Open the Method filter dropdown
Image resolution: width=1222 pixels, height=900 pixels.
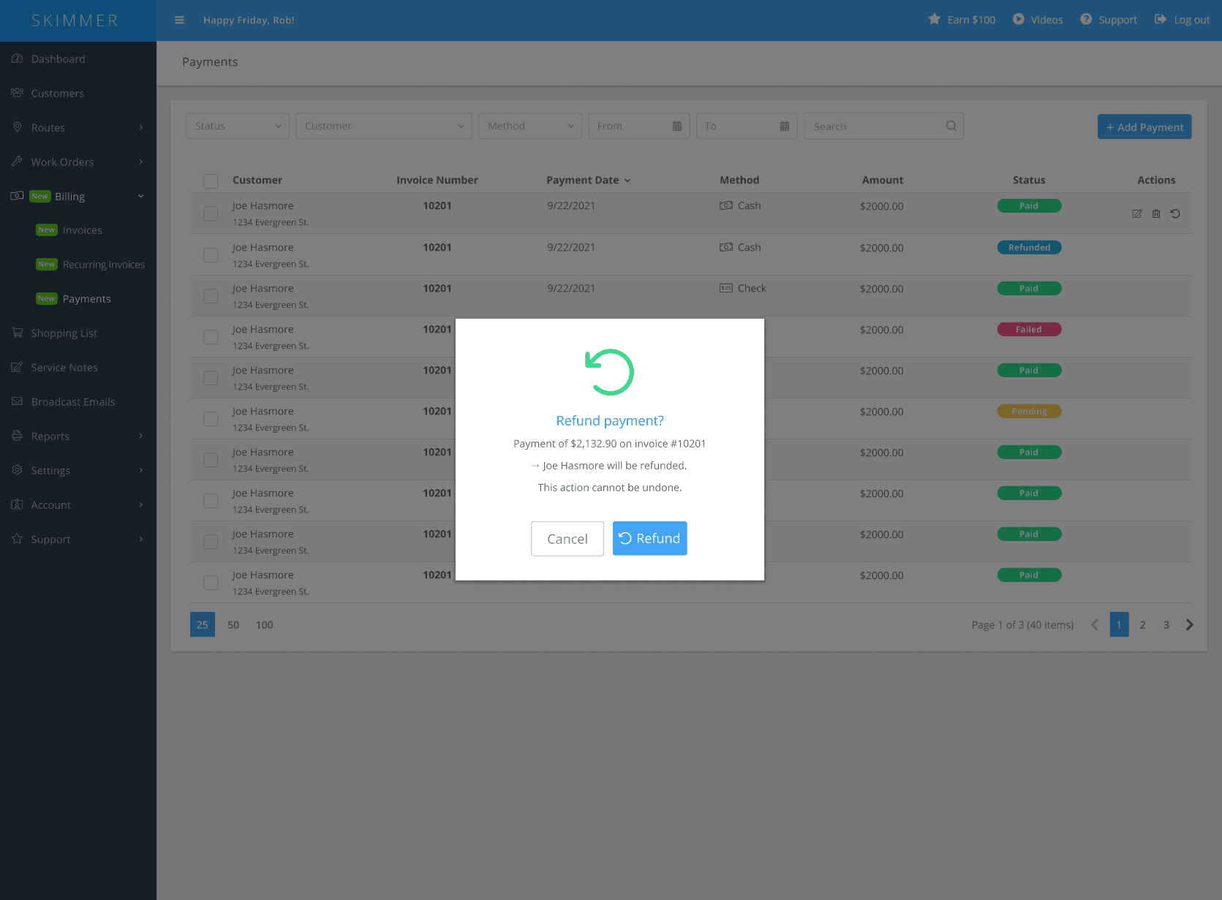tap(529, 126)
